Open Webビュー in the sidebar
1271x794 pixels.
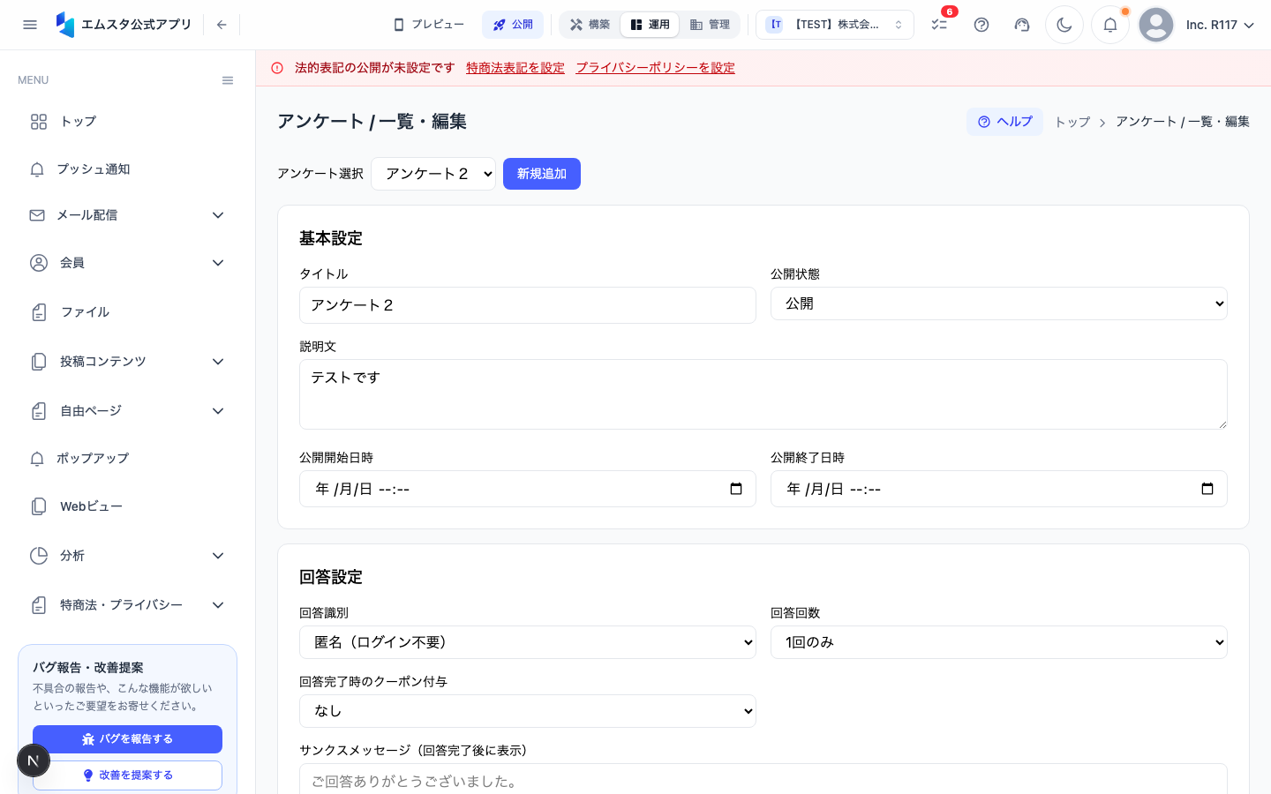tap(127, 506)
